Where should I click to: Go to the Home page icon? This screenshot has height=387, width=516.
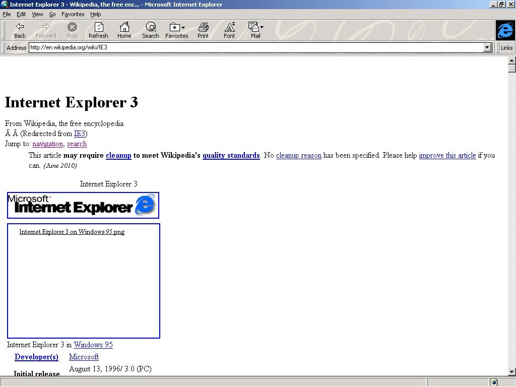click(x=124, y=30)
